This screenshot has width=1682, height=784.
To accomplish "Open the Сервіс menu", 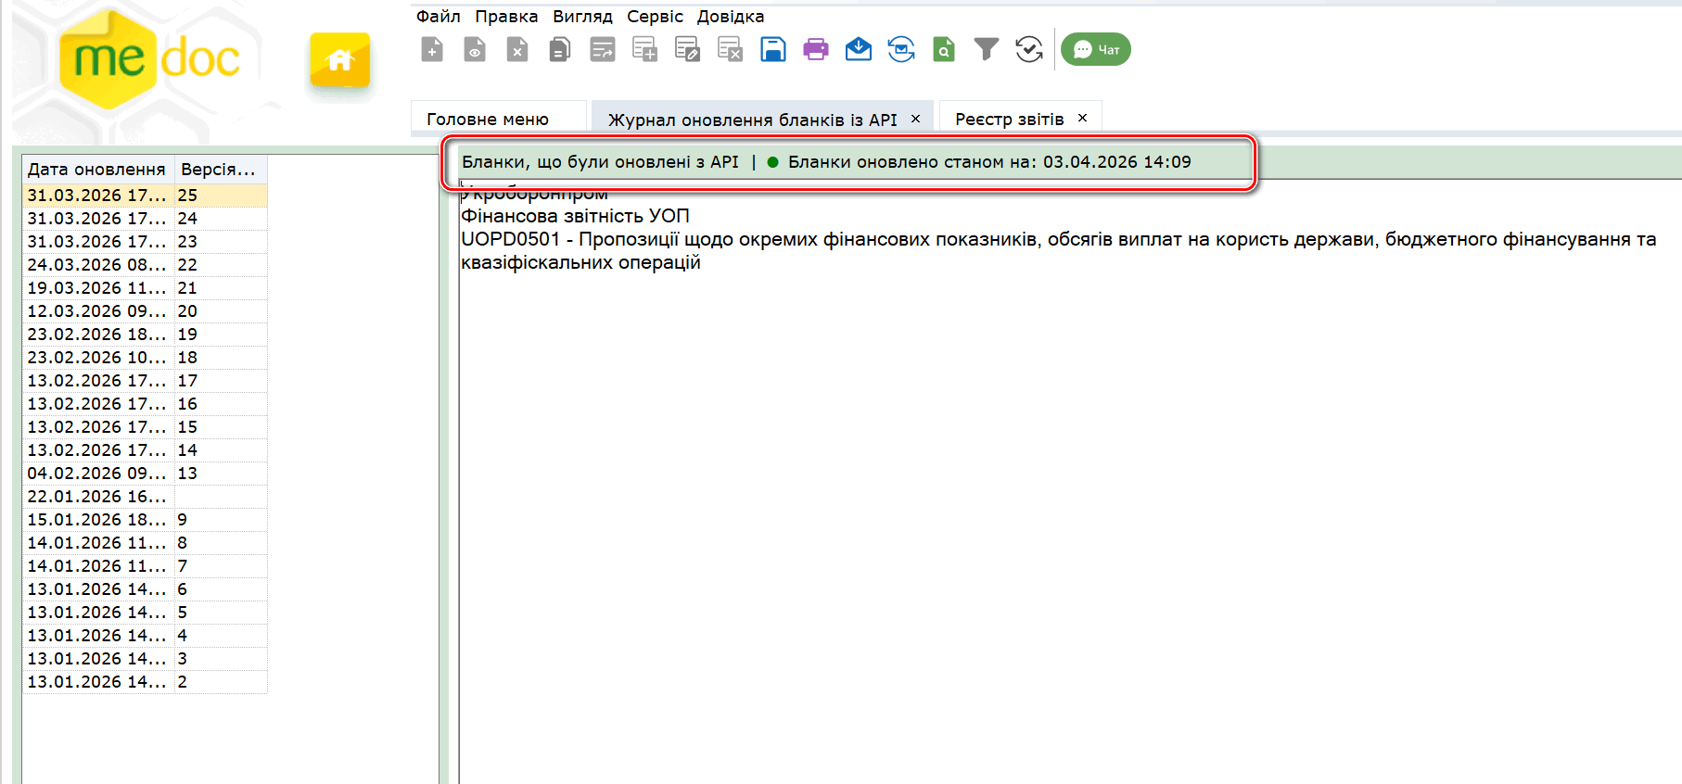I will pyautogui.click(x=655, y=17).
